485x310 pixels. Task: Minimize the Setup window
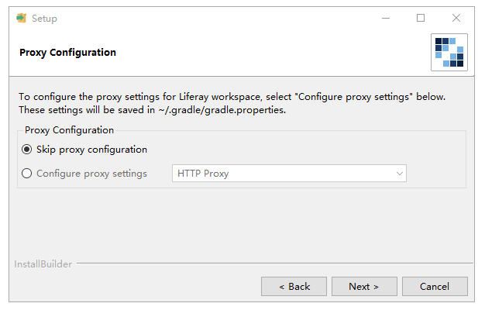pos(385,18)
